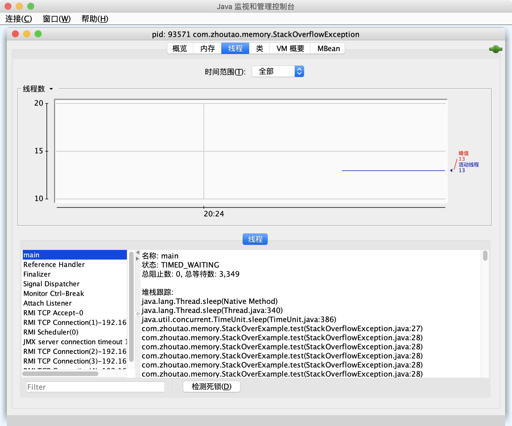Open the 窗口(W) menu
The image size is (512, 426).
tap(57, 19)
